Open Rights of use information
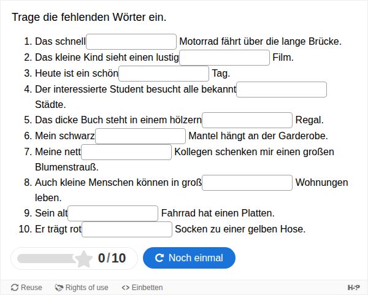Screen dimensions: 368x295 click(82, 288)
